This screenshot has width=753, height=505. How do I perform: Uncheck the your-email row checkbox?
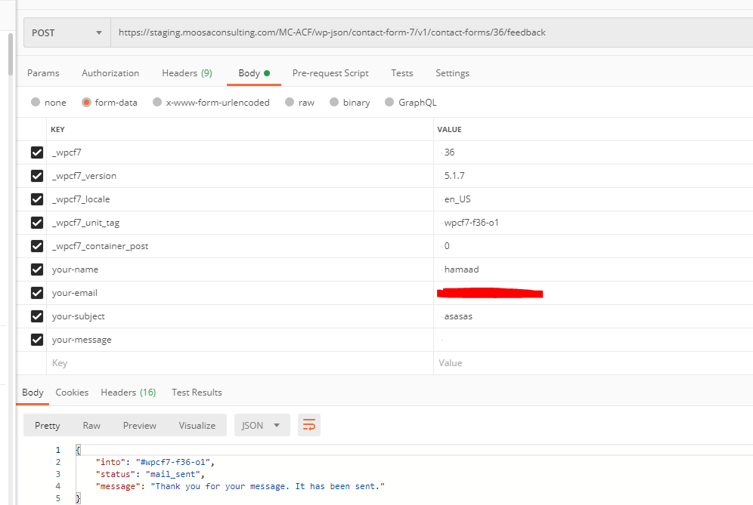(36, 293)
